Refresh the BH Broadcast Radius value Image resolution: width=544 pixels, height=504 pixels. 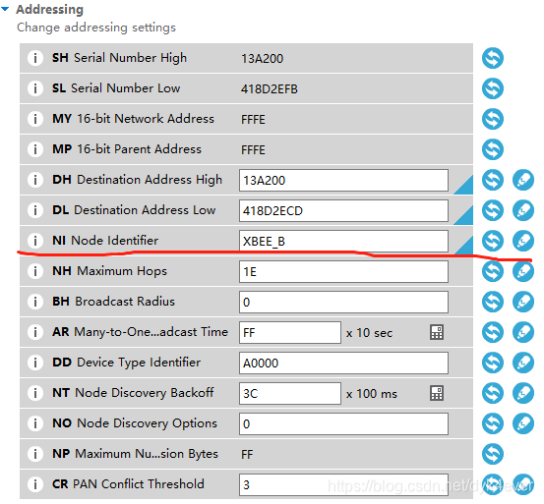click(x=493, y=302)
